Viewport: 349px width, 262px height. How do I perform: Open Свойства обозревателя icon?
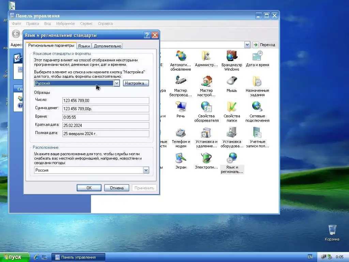(x=206, y=112)
